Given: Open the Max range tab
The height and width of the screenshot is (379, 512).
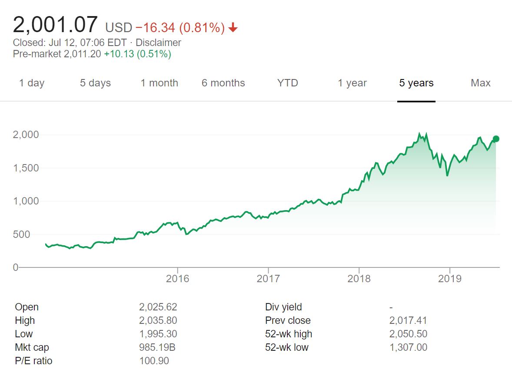Looking at the screenshot, I should tap(480, 83).
